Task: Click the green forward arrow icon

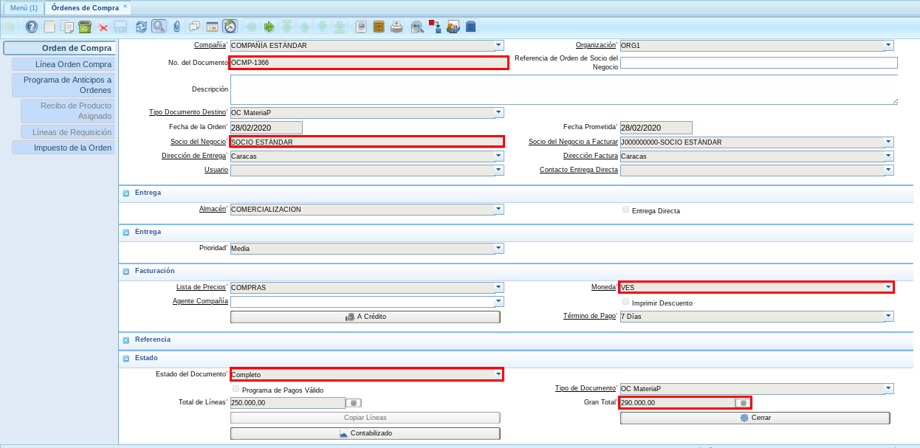Action: 269,27
